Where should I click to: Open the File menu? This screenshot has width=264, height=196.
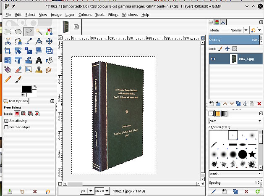click(8, 15)
